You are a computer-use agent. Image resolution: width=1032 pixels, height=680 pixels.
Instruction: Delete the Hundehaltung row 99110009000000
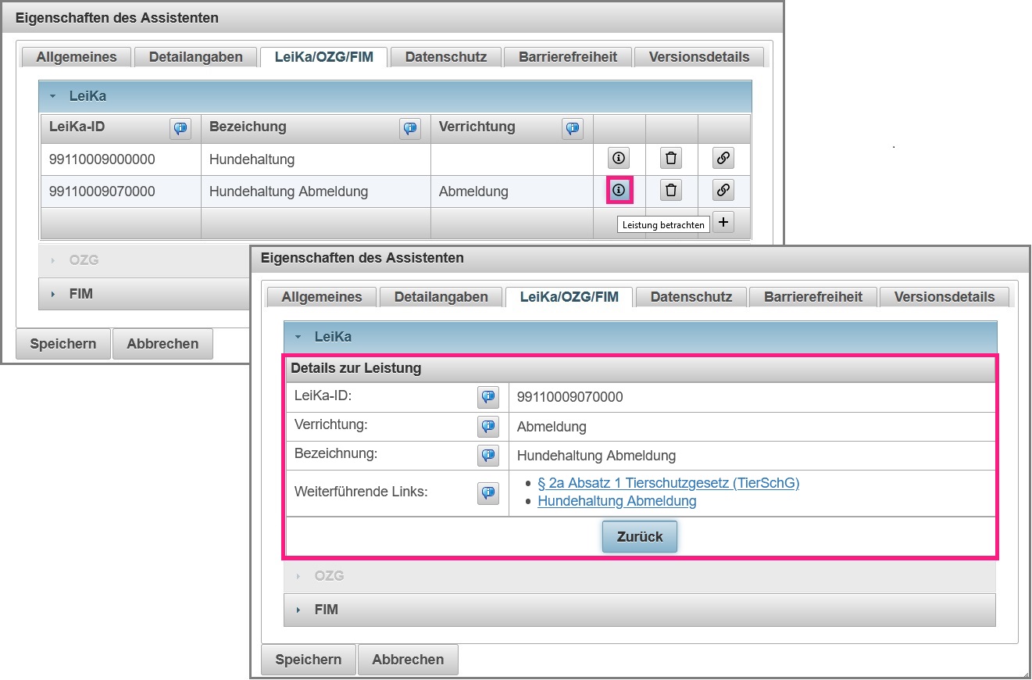[x=671, y=159]
